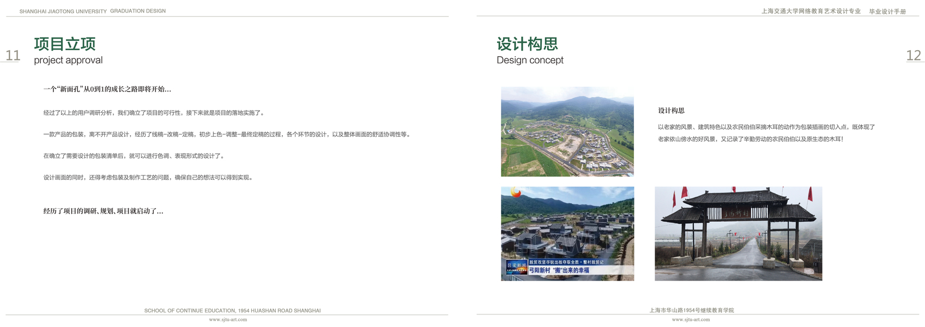Image resolution: width=925 pixels, height=327 pixels.
Task: Click the header text 毕业设计手册
Action: pos(887,11)
